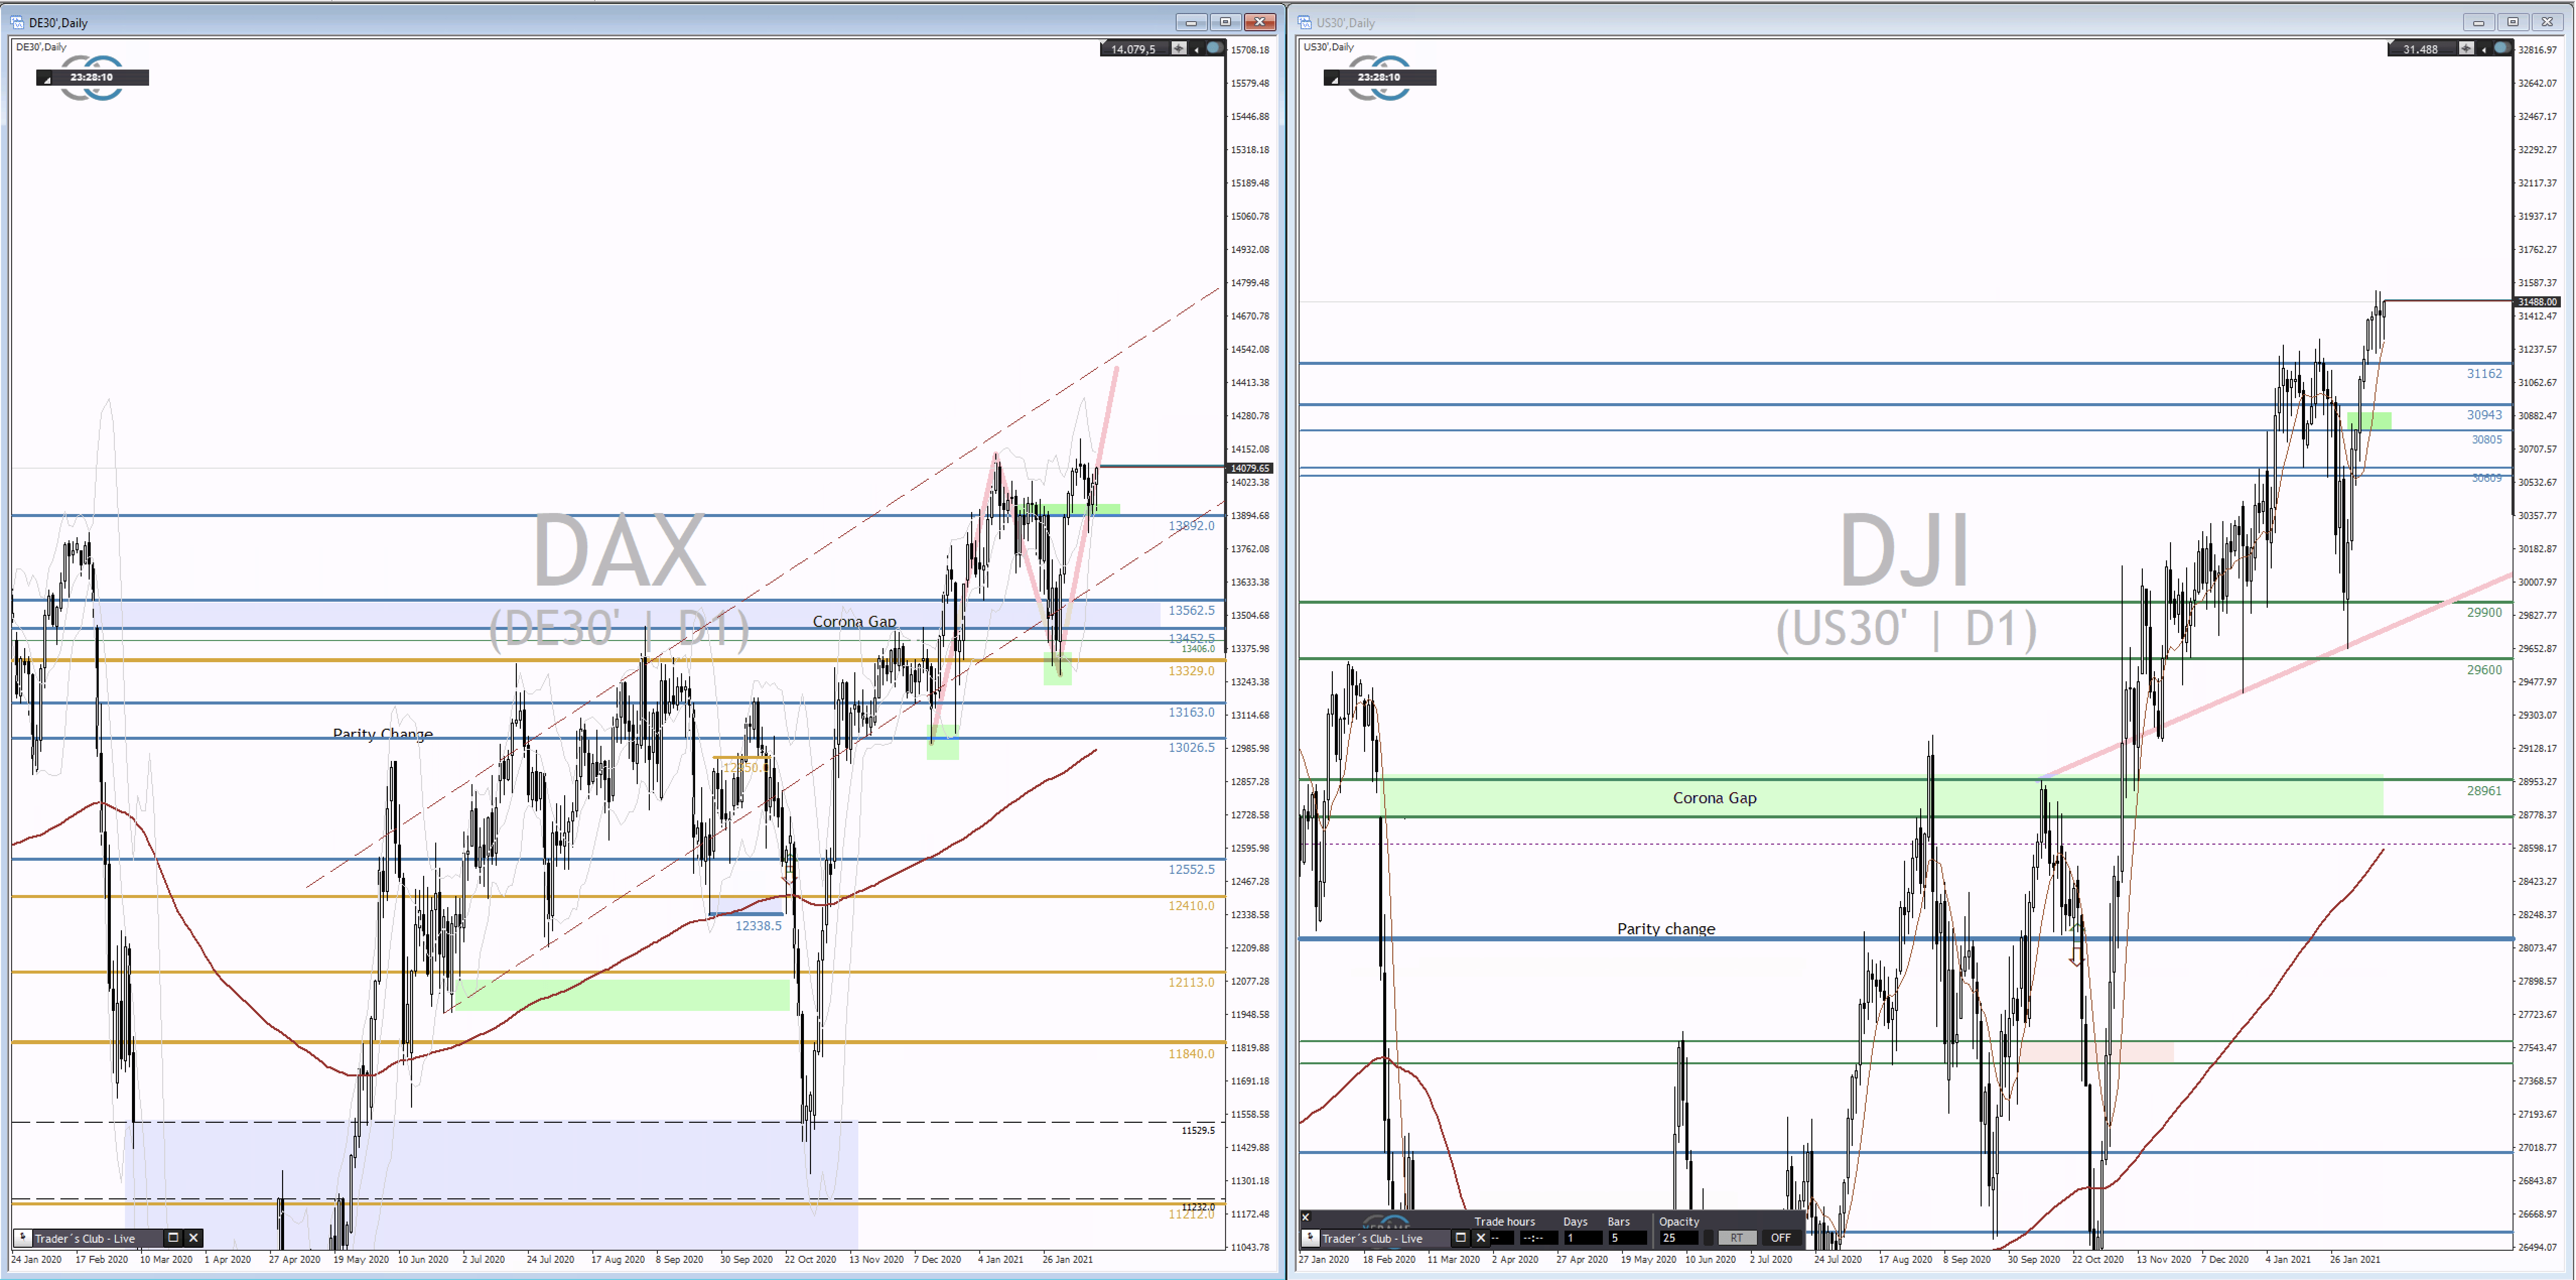Click Corona Gap label in DE30 chart
The width and height of the screenshot is (2576, 1280).
tap(854, 621)
